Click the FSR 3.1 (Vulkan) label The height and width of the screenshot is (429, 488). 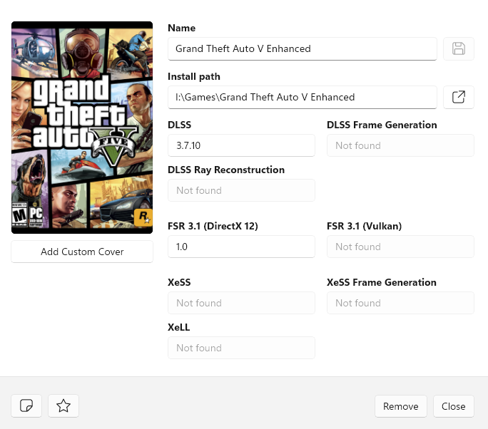pos(364,226)
